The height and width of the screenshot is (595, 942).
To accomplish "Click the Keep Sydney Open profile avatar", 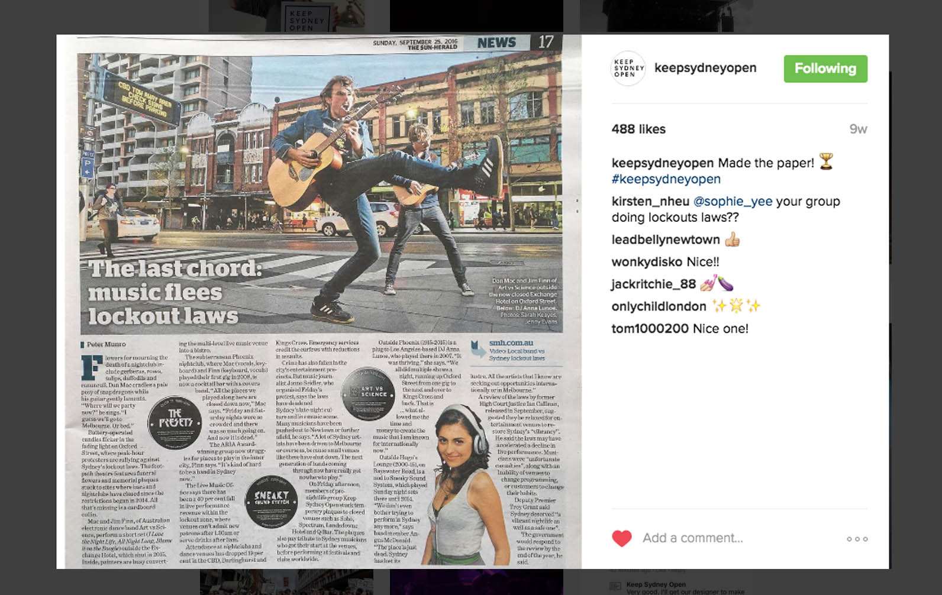I will pos(628,69).
